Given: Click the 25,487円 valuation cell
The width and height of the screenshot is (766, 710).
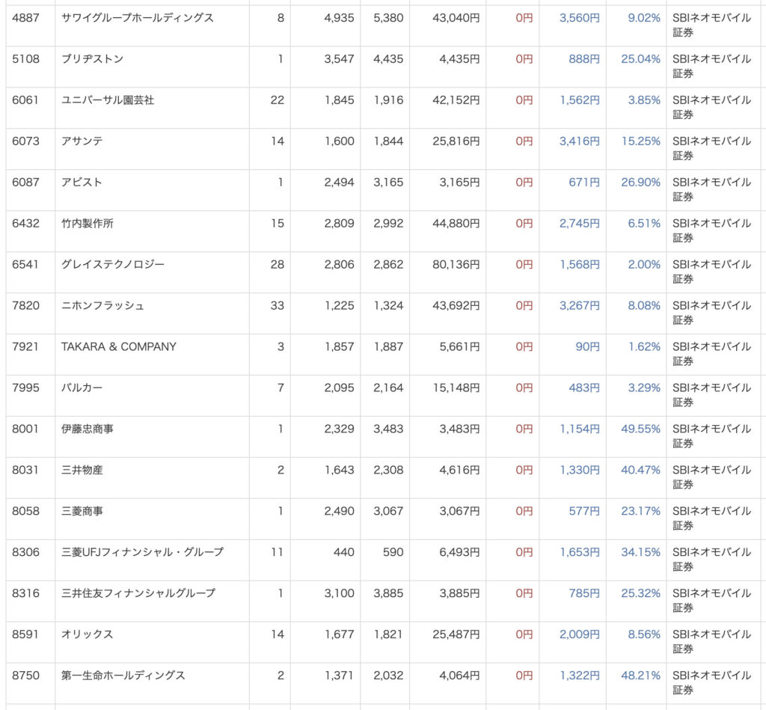Looking at the screenshot, I should point(456,634).
